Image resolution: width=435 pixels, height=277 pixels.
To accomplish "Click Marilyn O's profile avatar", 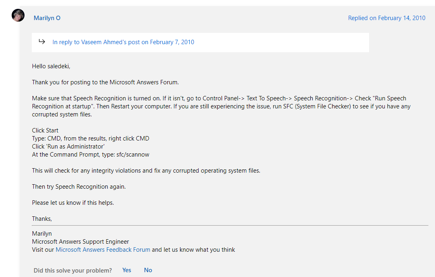I will (x=18, y=15).
